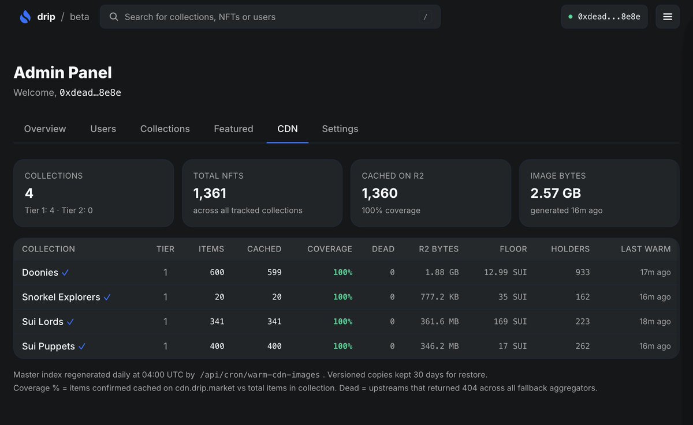Viewport: 693px width, 425px height.
Task: Click the text 'Tier 1: 4 · Tier 2: 0'
Action: (x=59, y=210)
